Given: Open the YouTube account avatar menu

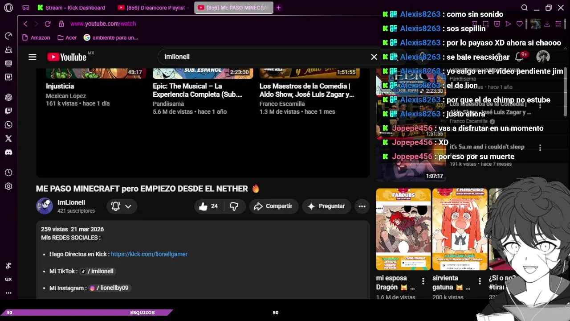Looking at the screenshot, I should point(543,57).
